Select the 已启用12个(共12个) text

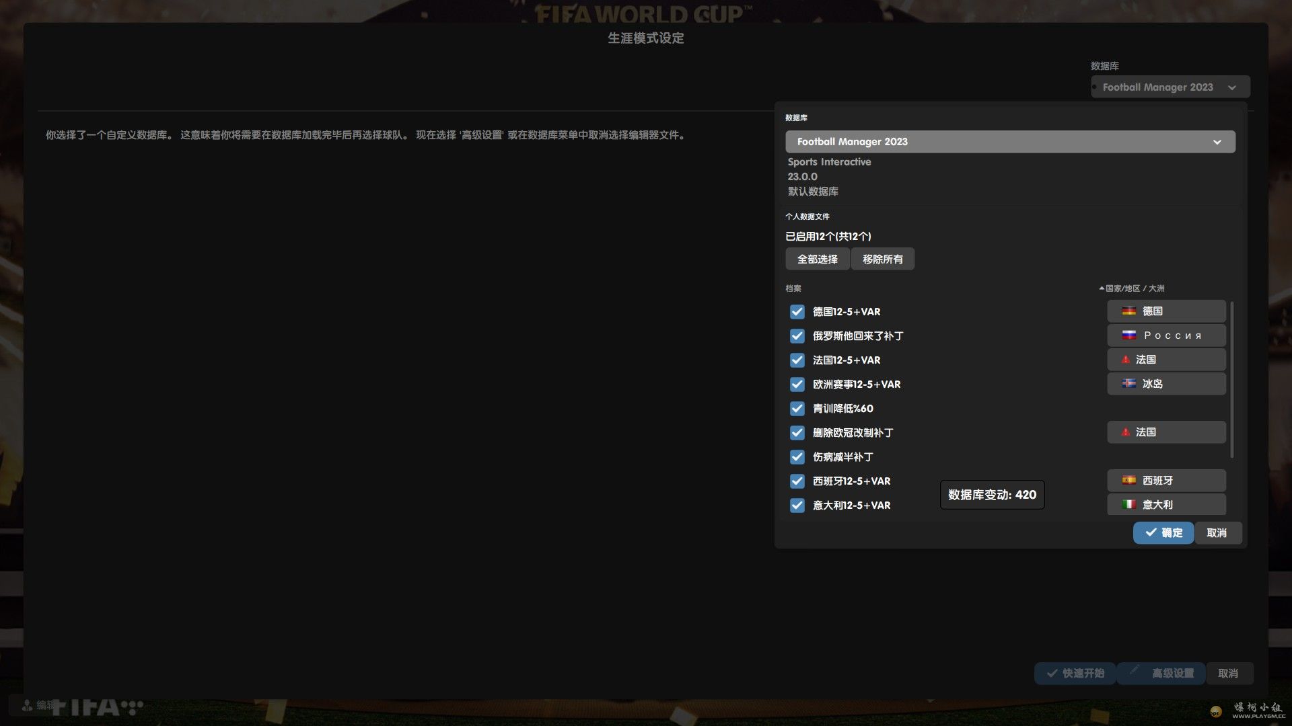(828, 237)
